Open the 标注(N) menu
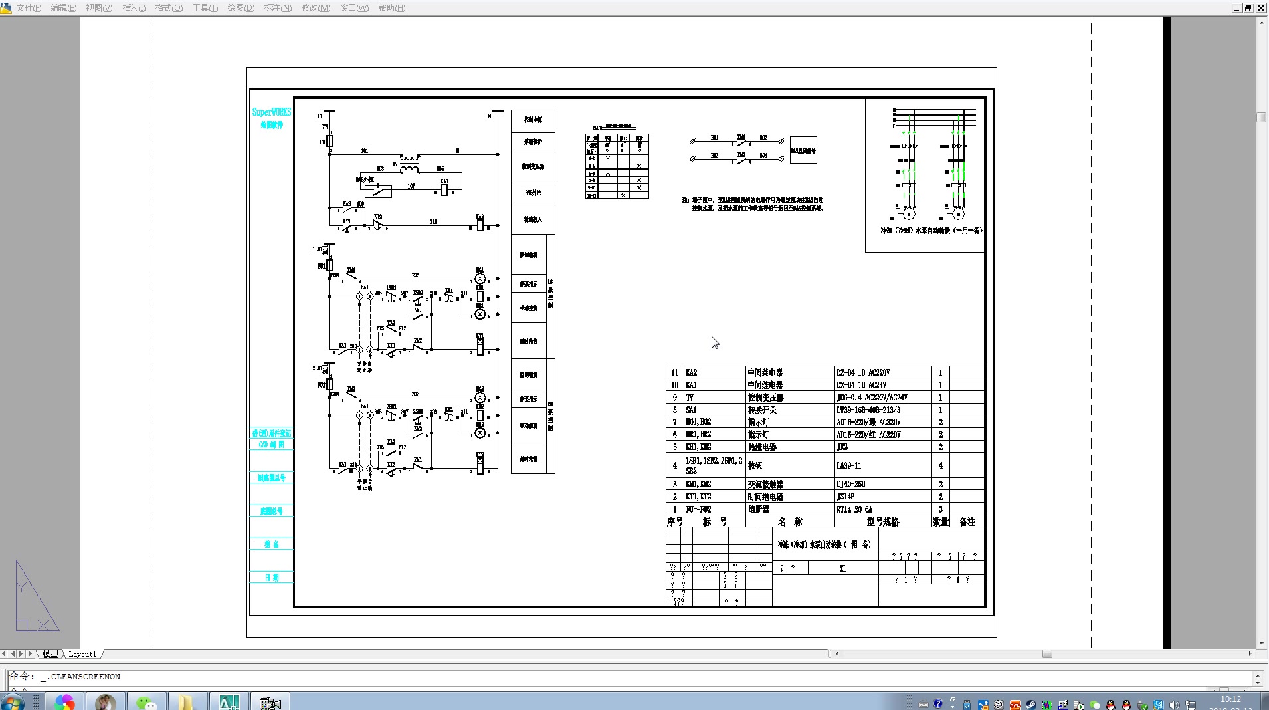Image resolution: width=1269 pixels, height=710 pixels. [x=278, y=8]
